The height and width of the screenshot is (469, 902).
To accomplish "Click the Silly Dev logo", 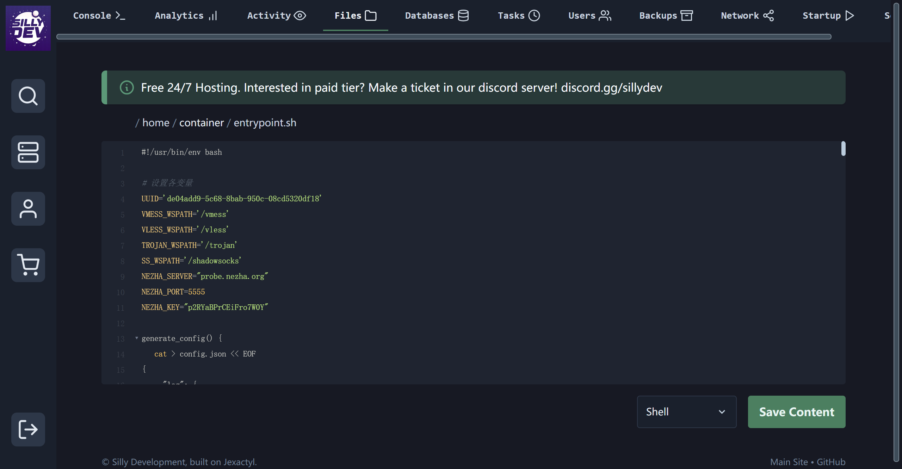I will tap(28, 28).
